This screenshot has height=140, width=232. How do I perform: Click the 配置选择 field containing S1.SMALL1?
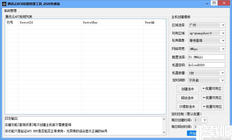pyautogui.click(x=206, y=57)
